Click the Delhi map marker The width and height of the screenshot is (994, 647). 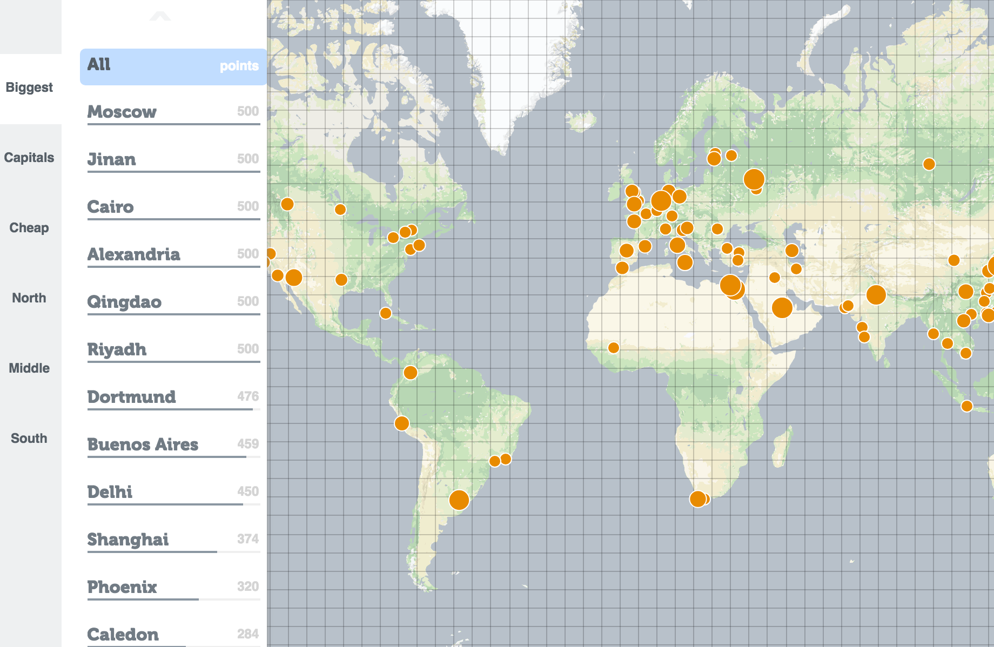(876, 294)
